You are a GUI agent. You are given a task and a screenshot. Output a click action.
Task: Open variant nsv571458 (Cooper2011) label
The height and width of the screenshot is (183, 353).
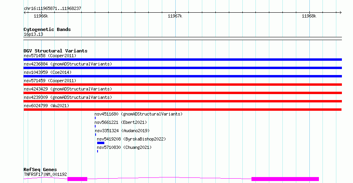[50, 56]
